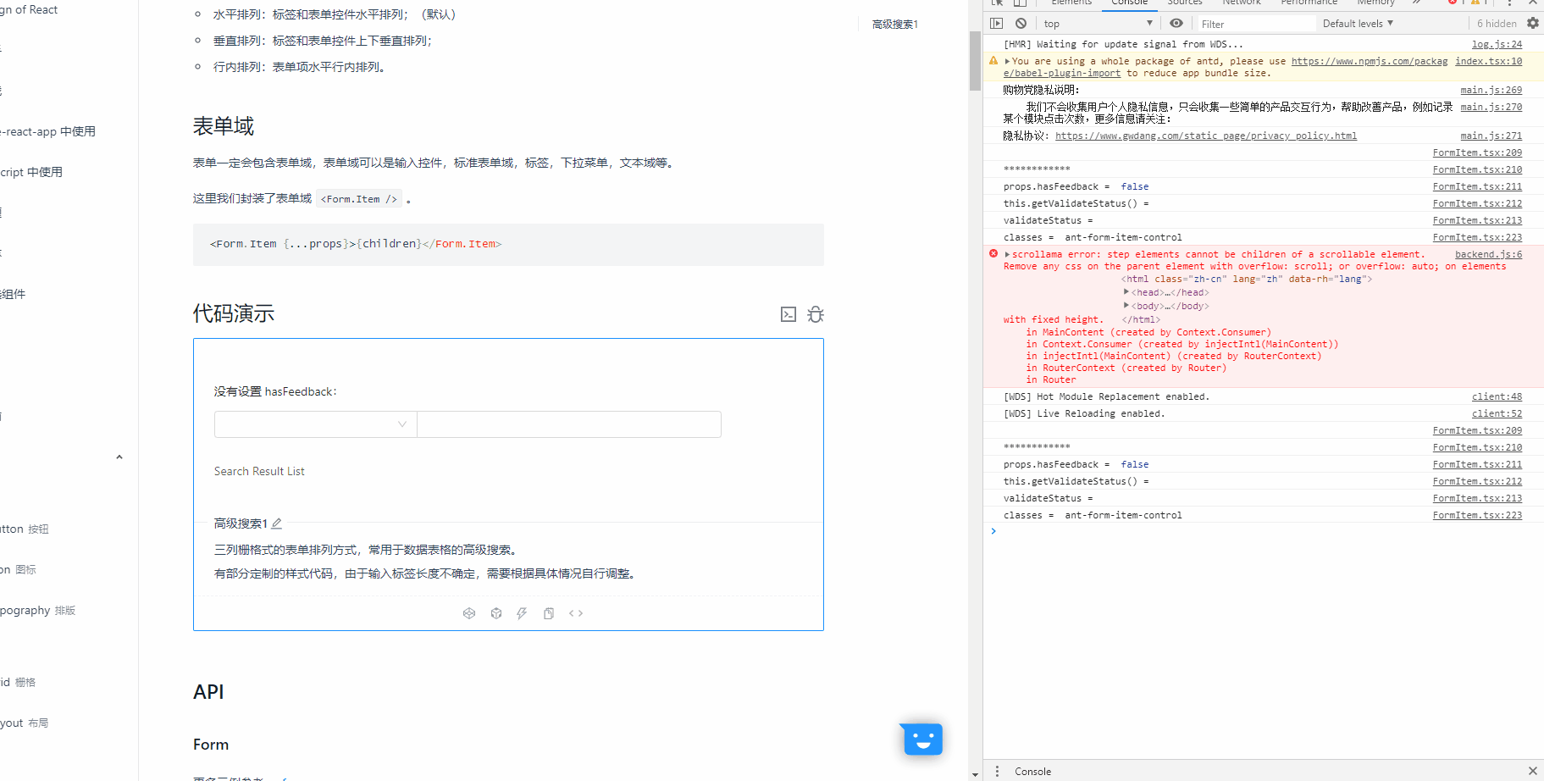
Task: Clear the DevTools console
Action: click(1021, 24)
